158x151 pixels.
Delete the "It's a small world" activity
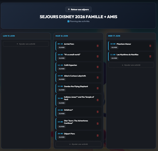coord(98,56)
